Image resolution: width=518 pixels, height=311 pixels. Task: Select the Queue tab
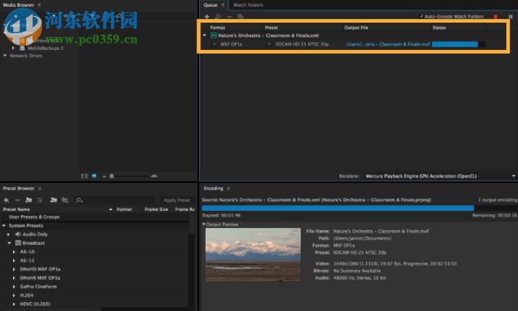click(x=211, y=5)
